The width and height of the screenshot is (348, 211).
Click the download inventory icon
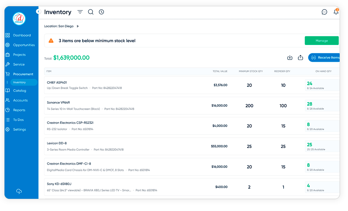coord(290,58)
